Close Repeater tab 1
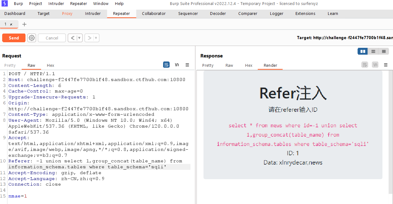393x204 pixels. 11,24
